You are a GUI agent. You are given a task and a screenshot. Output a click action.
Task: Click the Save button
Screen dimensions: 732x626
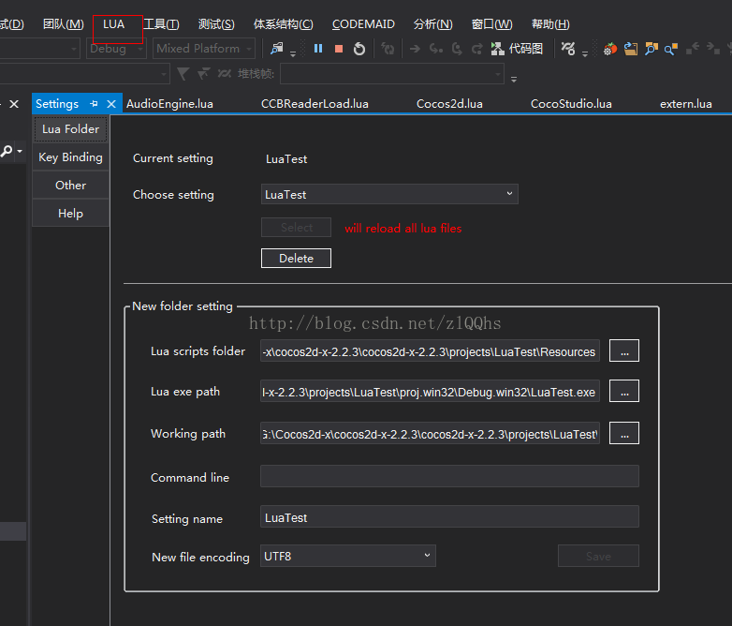click(x=598, y=556)
